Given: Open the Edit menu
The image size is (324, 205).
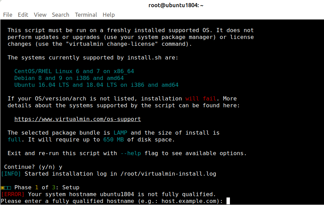Looking at the screenshot, I should coord(23,15).
